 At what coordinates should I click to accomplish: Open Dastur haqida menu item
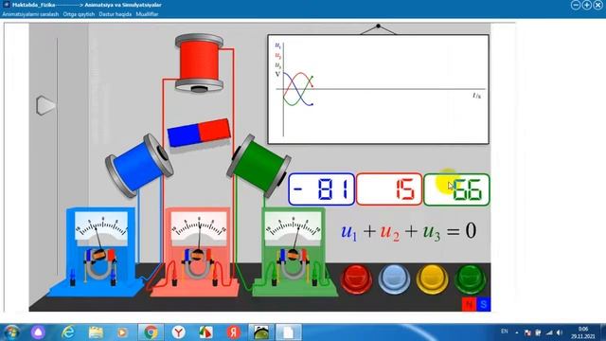pos(116,14)
